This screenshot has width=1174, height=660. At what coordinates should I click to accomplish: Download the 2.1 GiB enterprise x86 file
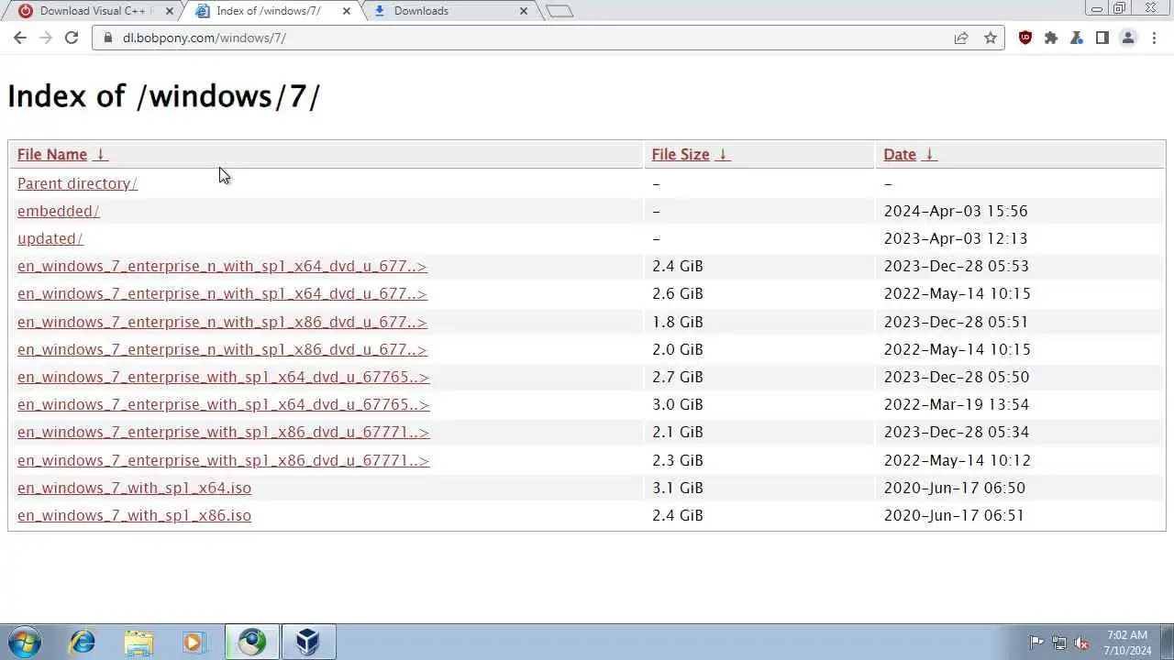(x=223, y=432)
